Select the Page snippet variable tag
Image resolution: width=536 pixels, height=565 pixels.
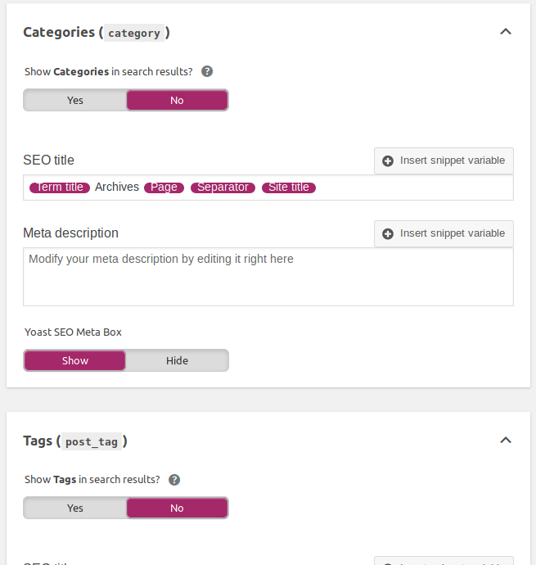pyautogui.click(x=164, y=188)
